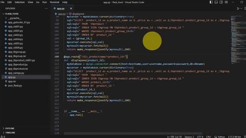Expand the OUTLINE section
The width and height of the screenshot is (246, 138).
click(10, 128)
